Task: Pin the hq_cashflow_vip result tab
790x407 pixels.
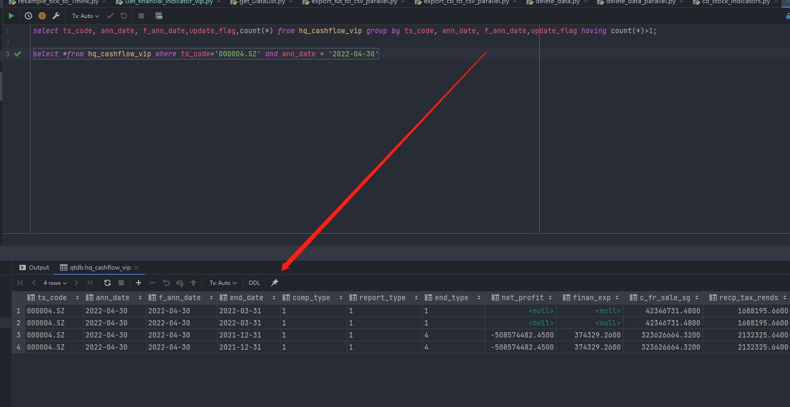Action: point(275,283)
